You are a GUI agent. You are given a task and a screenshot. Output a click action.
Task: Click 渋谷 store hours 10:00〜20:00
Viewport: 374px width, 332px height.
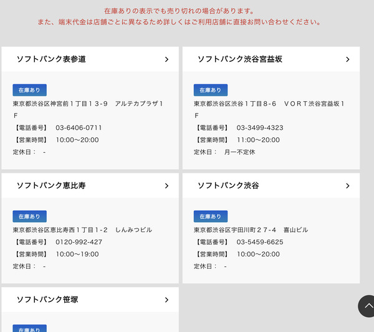(x=258, y=254)
